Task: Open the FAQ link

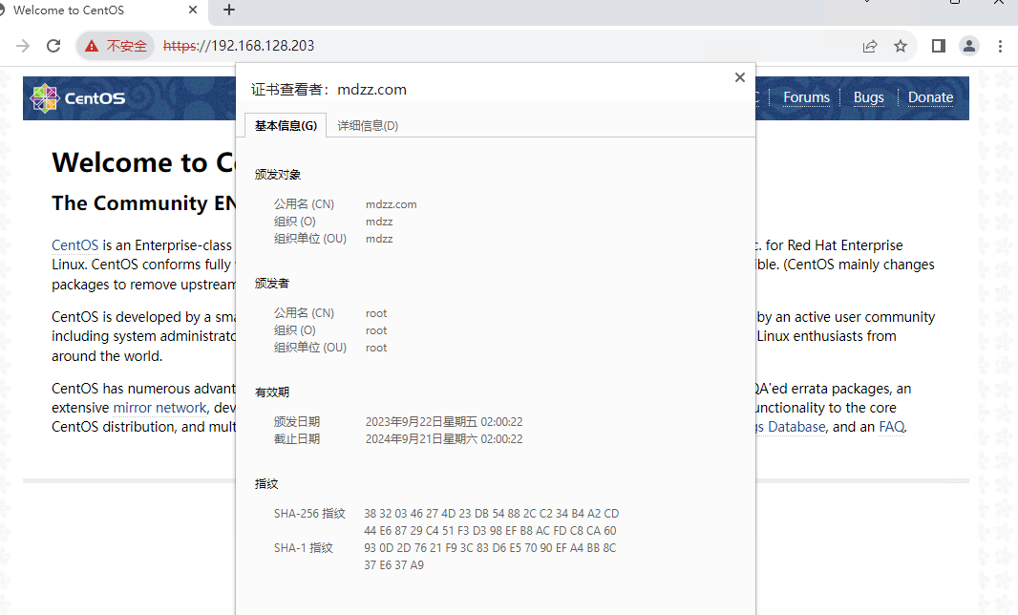Action: [891, 427]
